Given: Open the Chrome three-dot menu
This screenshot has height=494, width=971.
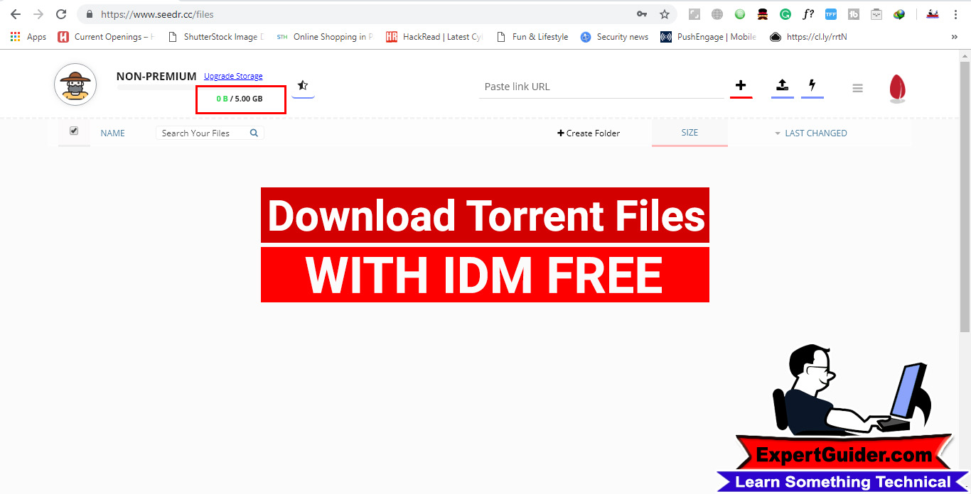Looking at the screenshot, I should click(957, 14).
